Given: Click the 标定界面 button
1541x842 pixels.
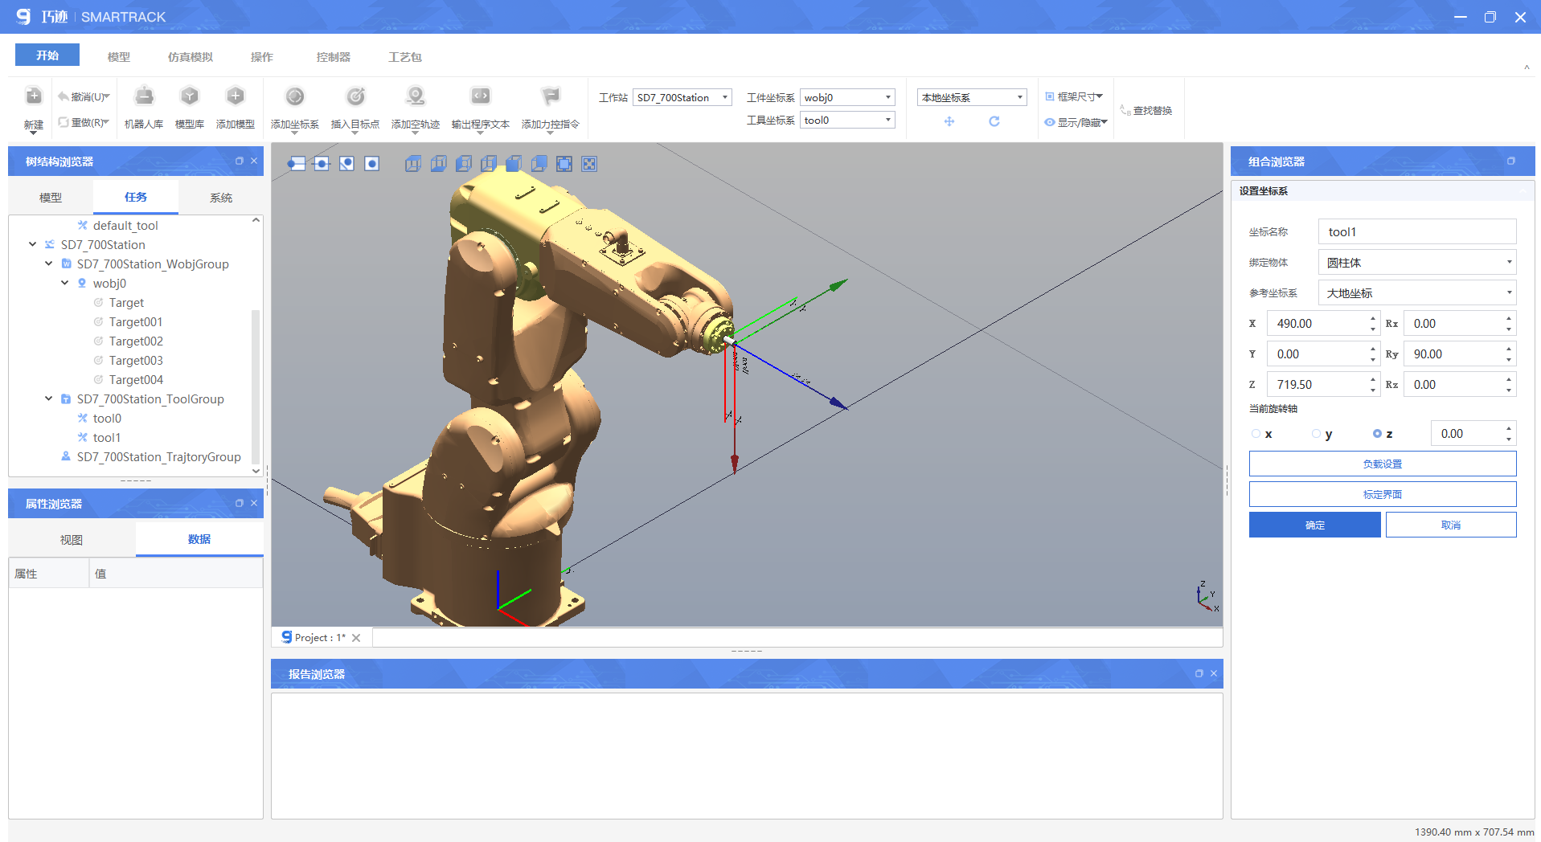Looking at the screenshot, I should [1383, 494].
